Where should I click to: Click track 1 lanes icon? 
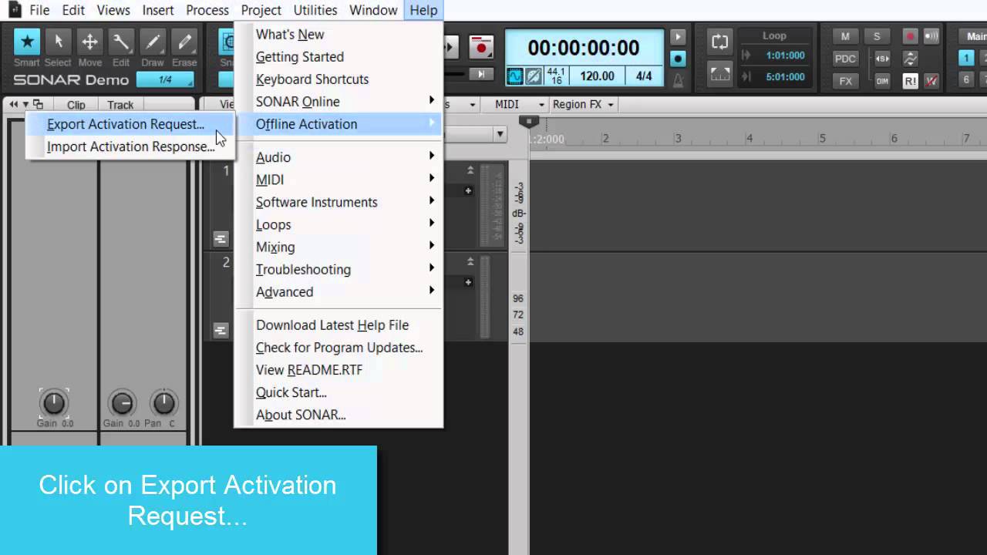point(221,239)
